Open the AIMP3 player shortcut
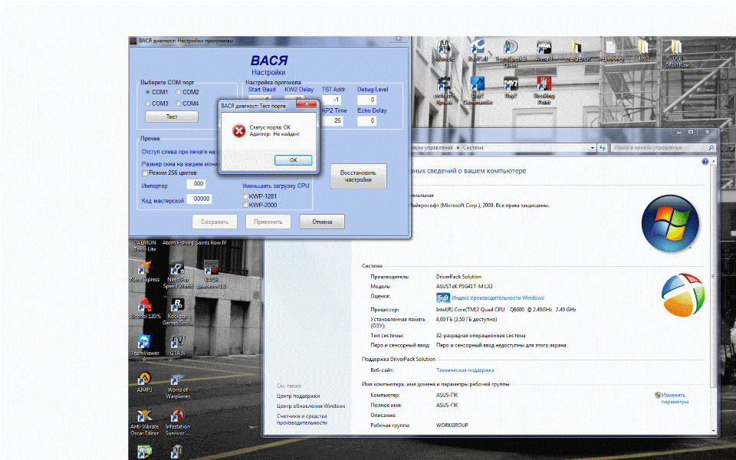The height and width of the screenshot is (460, 736). 144,379
